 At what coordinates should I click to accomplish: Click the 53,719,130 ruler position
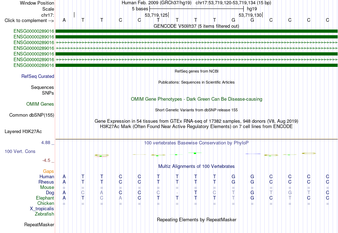click(x=250, y=15)
